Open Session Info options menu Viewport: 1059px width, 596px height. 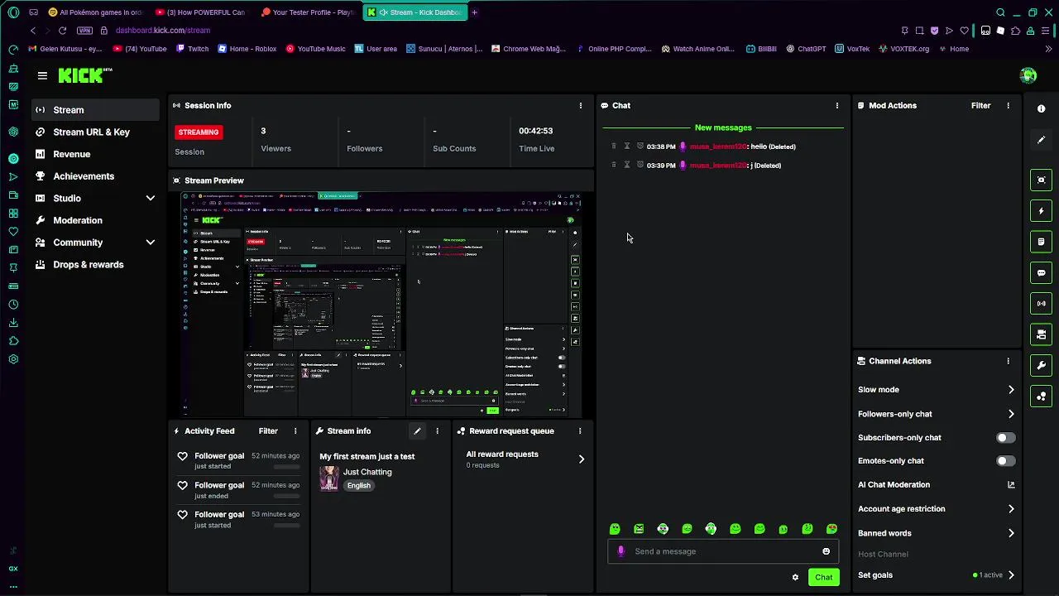pyautogui.click(x=581, y=106)
